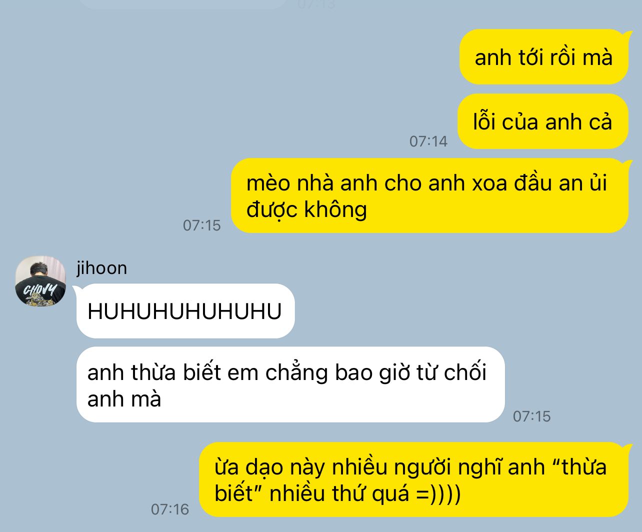Click the 07:16 timestamp
Viewport: 642px width, 532px height.
[x=170, y=509]
